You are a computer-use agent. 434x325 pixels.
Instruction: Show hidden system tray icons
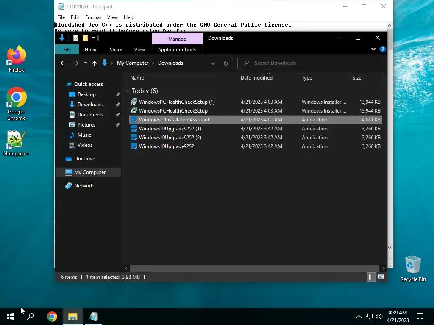359,317
